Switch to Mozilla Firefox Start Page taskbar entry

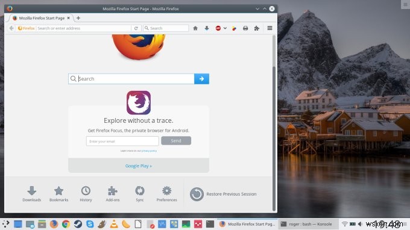pyautogui.click(x=247, y=224)
